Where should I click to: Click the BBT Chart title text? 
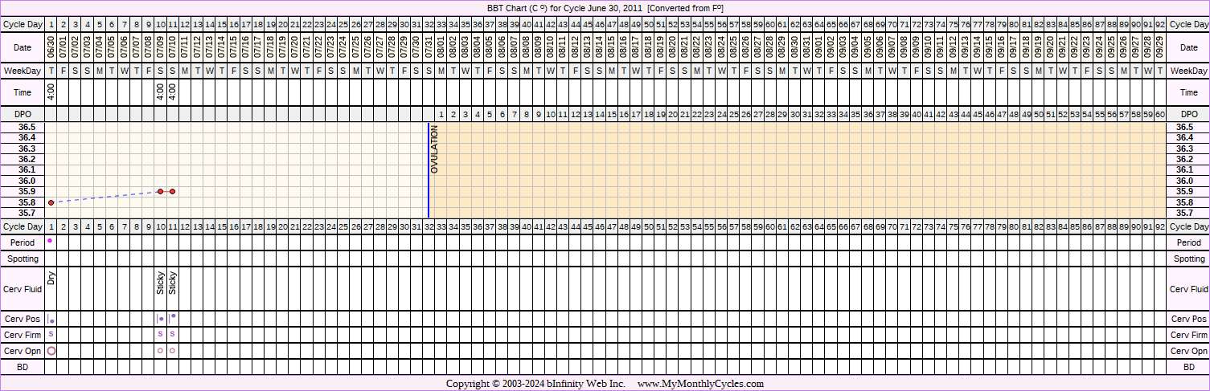(605, 7)
